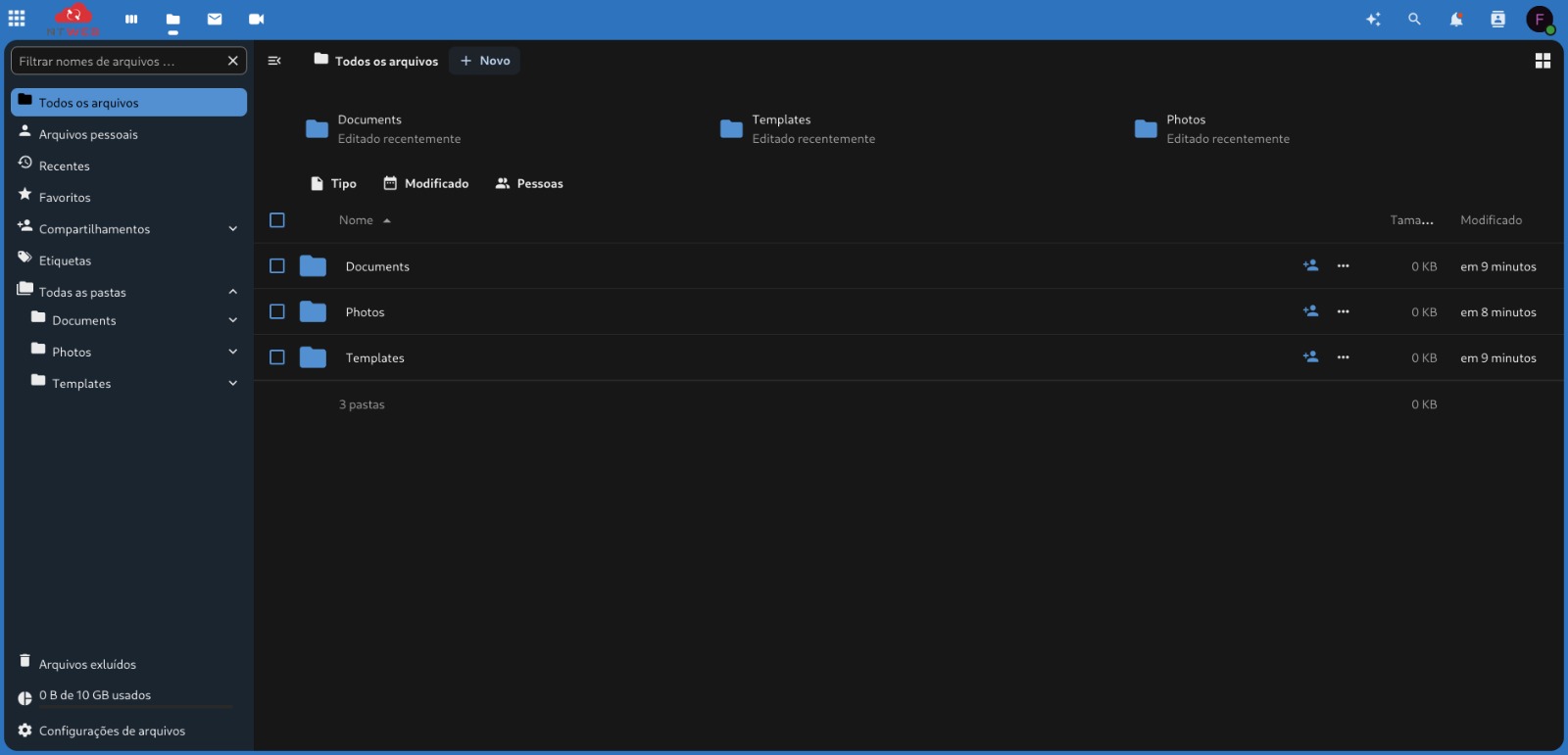
Task: Open actions menu for Photos row
Action: pyautogui.click(x=1344, y=311)
